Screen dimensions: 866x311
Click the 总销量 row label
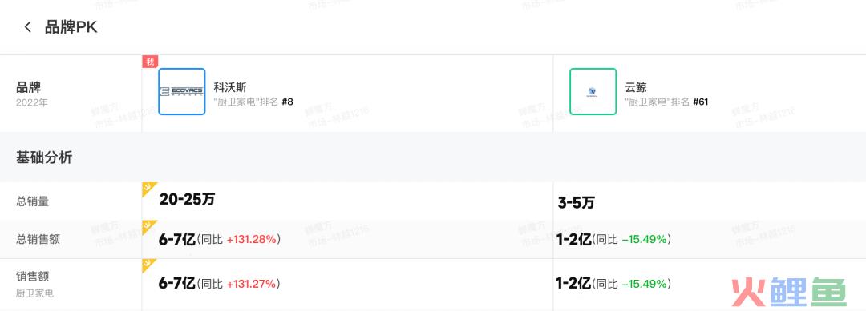coord(33,201)
